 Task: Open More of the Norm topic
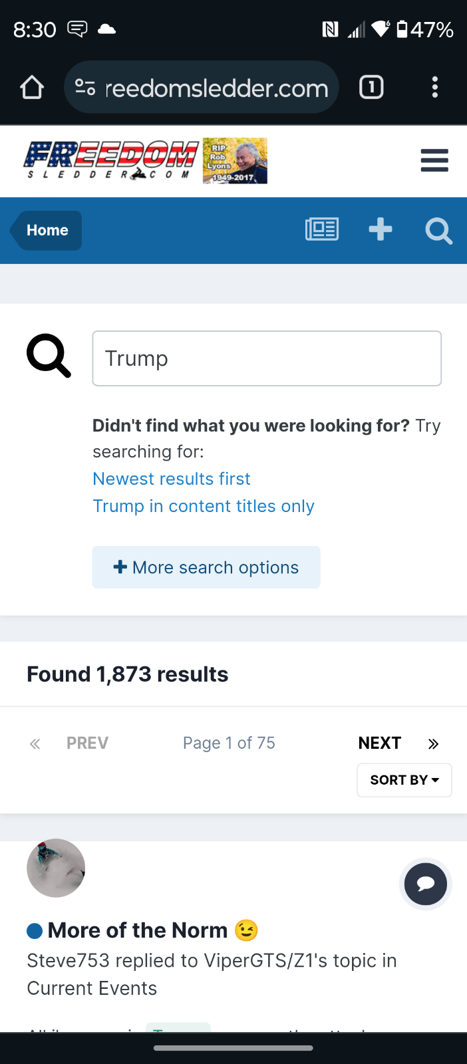[138, 930]
